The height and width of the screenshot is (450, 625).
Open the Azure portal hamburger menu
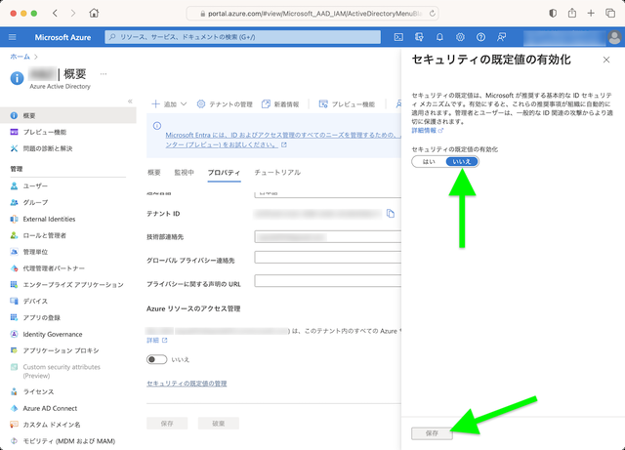(x=13, y=37)
